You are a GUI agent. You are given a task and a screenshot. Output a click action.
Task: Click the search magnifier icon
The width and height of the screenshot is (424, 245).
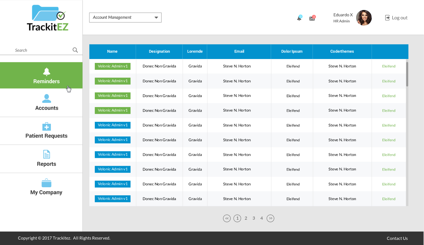point(75,50)
